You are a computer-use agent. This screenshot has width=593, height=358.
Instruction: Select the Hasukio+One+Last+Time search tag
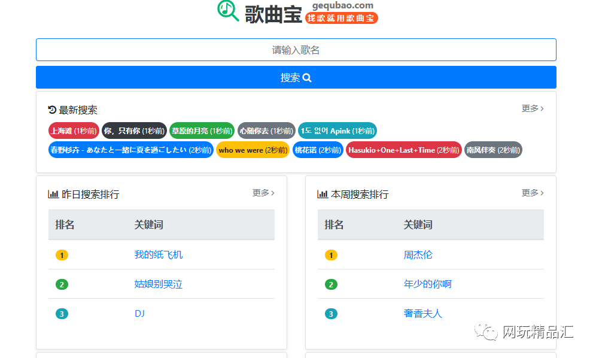[403, 150]
